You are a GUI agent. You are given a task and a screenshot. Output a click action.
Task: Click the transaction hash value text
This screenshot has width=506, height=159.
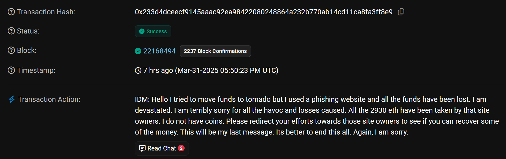(x=263, y=12)
